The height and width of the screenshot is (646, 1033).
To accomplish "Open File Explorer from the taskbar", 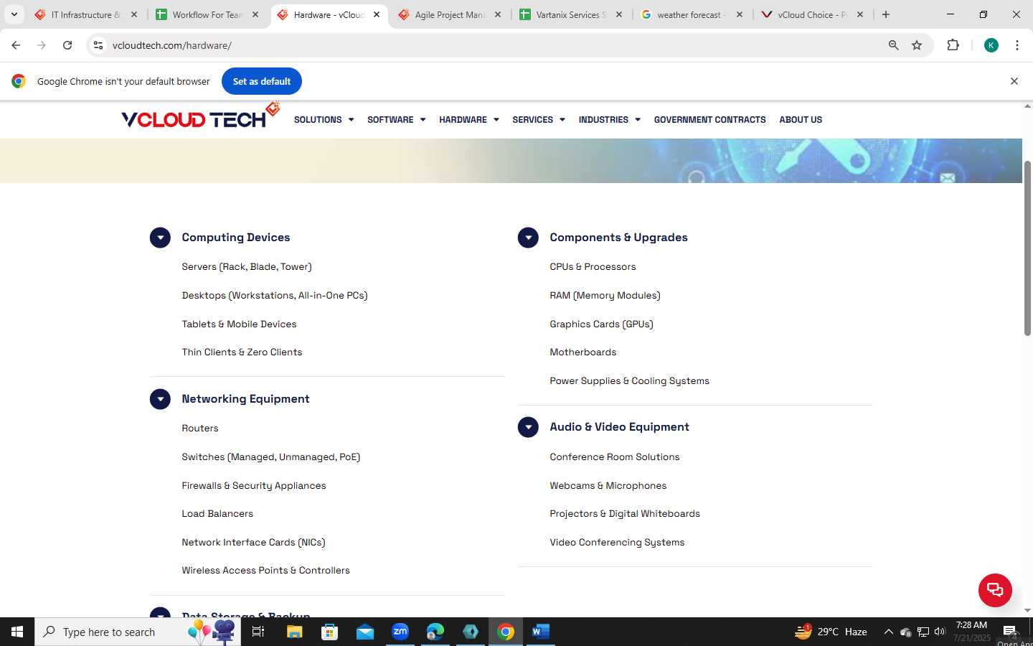I will 294,632.
